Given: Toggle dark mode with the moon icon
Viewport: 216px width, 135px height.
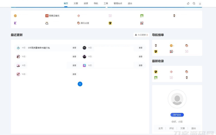Looking at the screenshot, I should click(x=188, y=4).
